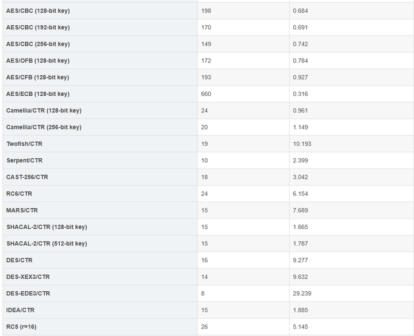Select SHACAL-2/CTR (512-bit key) label
The width and height of the screenshot is (414, 336).
tap(47, 243)
